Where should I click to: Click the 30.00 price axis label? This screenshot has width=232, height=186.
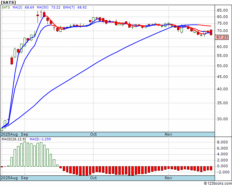222,119
